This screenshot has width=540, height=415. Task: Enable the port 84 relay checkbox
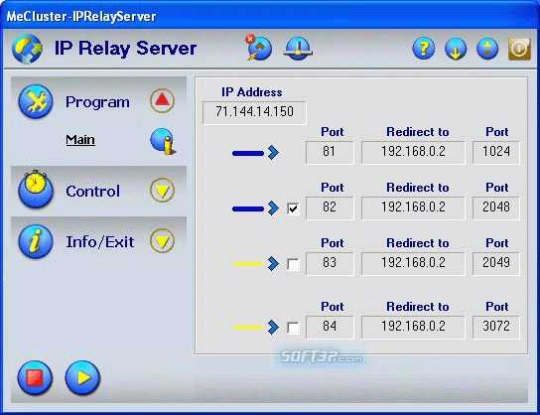[293, 328]
